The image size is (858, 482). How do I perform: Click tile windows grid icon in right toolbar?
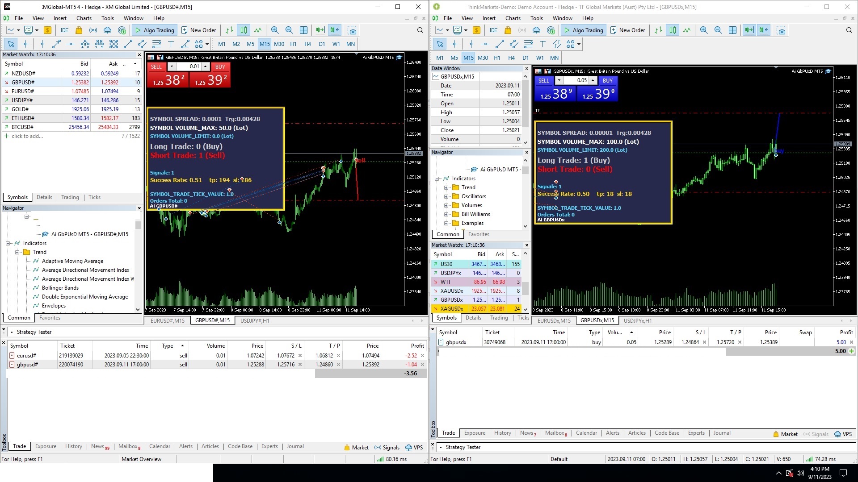tap(732, 30)
